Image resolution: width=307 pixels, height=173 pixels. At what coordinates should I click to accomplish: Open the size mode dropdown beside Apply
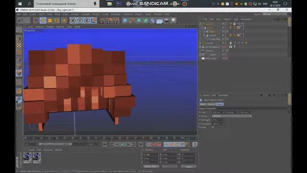pos(170,167)
